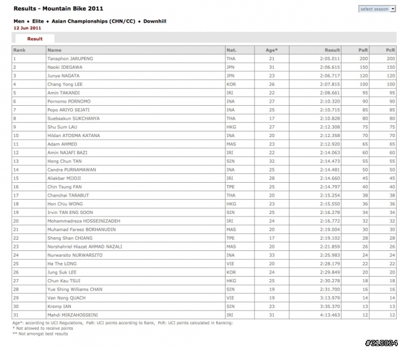This screenshot has height=348, width=401.
Task: Click the Downhill category text
Action: pyautogui.click(x=155, y=21)
